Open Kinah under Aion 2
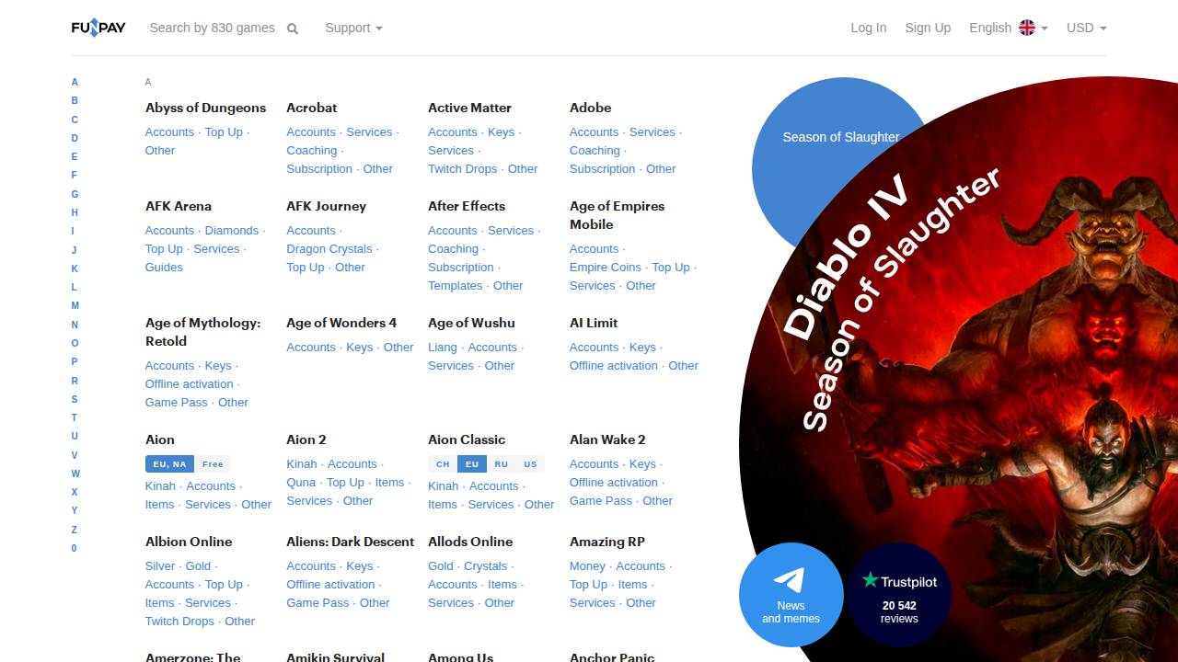Screen dimensions: 1178x662 tap(301, 464)
